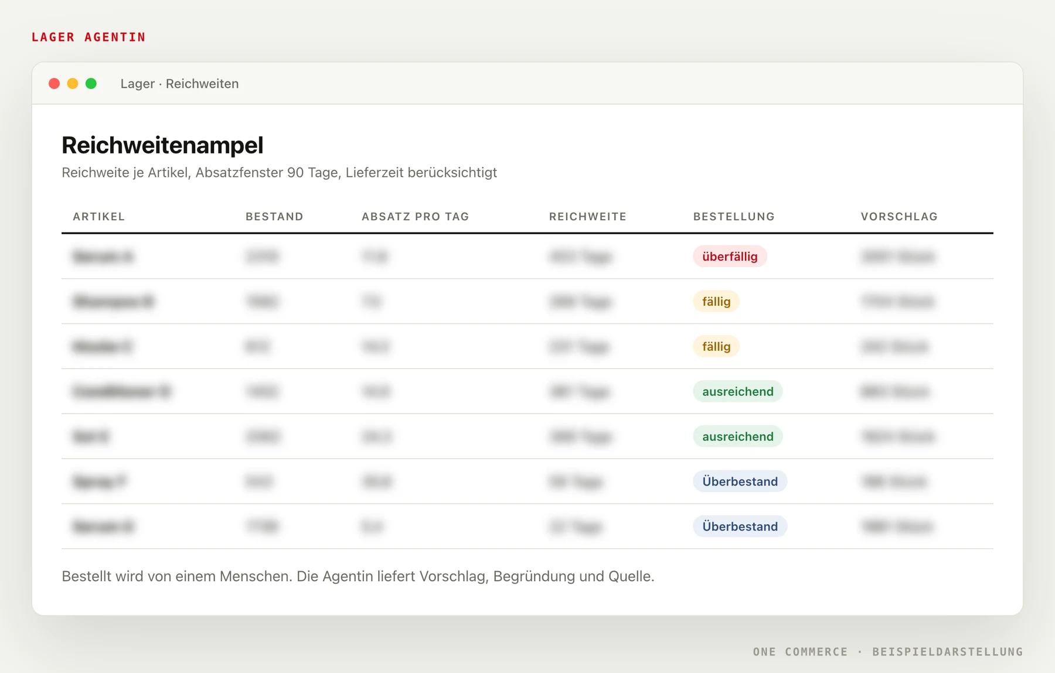This screenshot has width=1055, height=673.
Task: Click the footer note 'Bestellt wird von einem Menschen'
Action: pyautogui.click(x=358, y=576)
